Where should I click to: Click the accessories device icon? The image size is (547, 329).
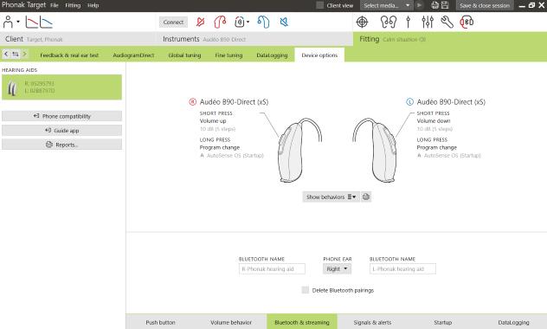click(239, 22)
